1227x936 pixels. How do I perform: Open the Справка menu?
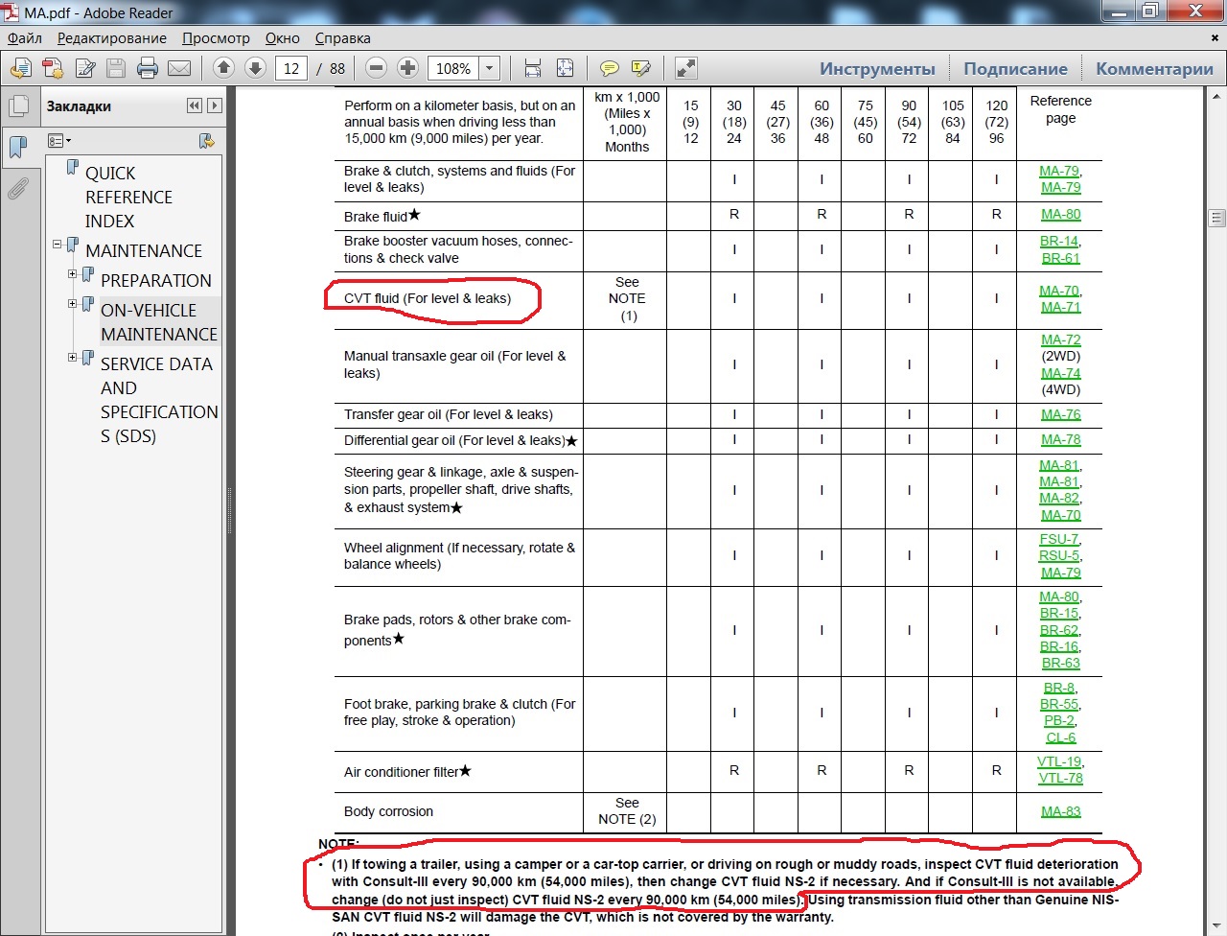[342, 38]
